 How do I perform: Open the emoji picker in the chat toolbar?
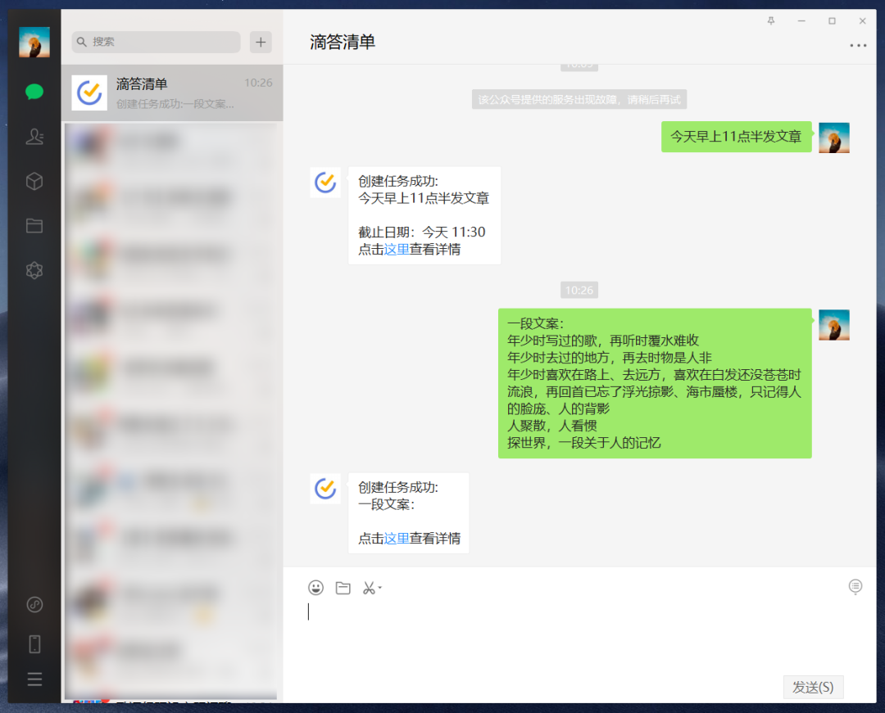pos(315,587)
